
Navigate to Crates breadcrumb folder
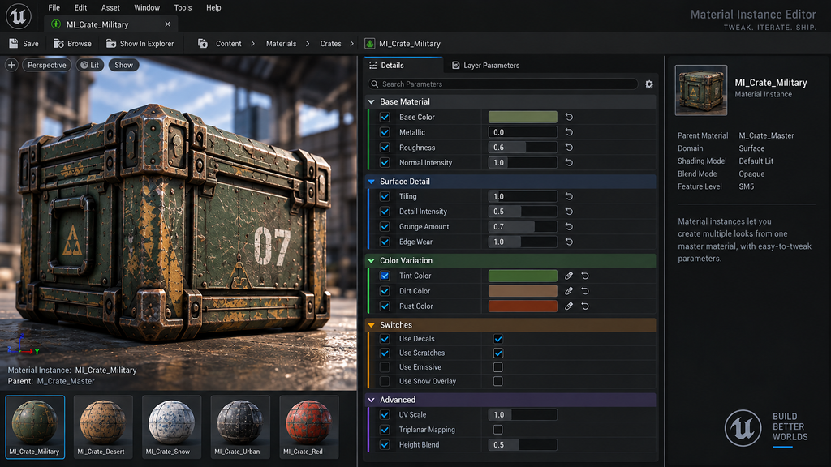331,44
